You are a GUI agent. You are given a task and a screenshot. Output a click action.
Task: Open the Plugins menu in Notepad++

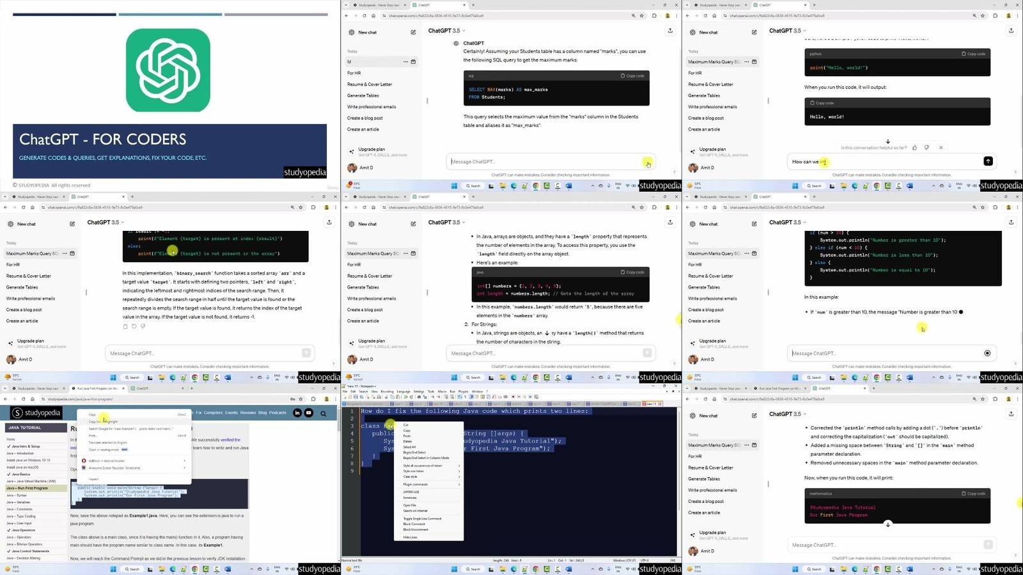(464, 391)
